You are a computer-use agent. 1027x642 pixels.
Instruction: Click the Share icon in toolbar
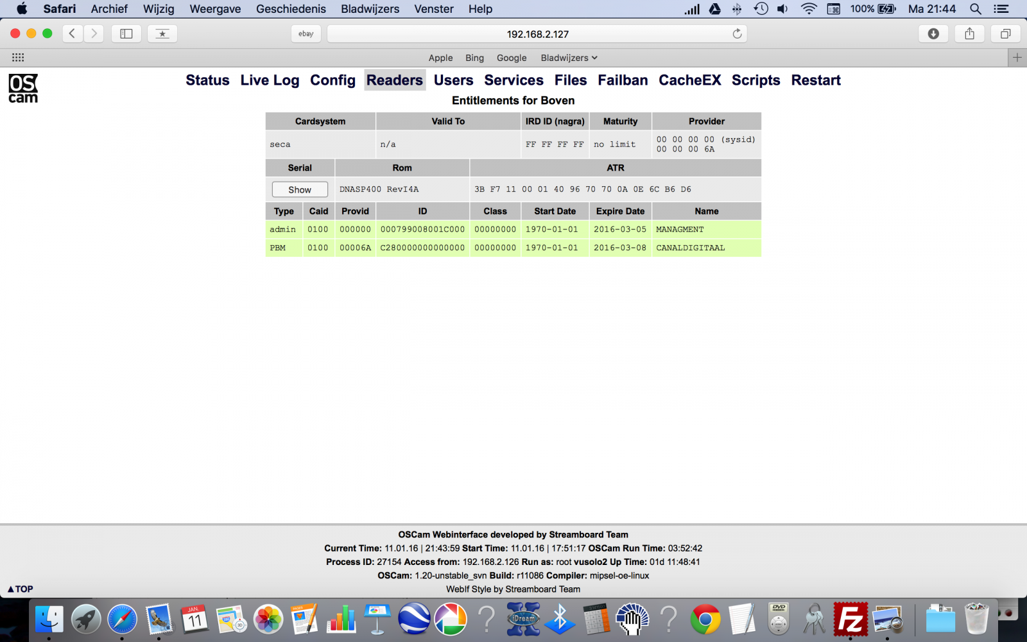pos(969,34)
